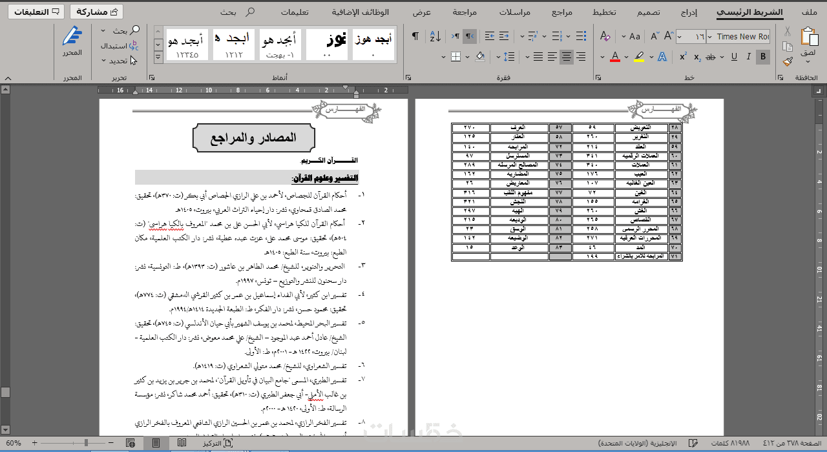
Task: Apply superscript x² formatting
Action: [682, 57]
